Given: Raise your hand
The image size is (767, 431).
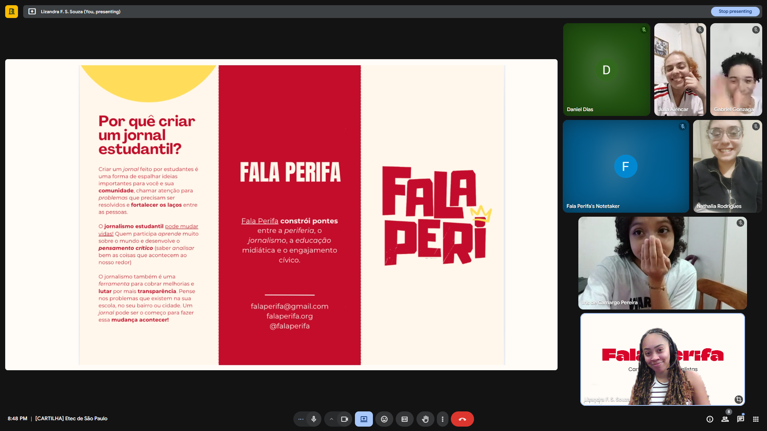Looking at the screenshot, I should pyautogui.click(x=425, y=419).
